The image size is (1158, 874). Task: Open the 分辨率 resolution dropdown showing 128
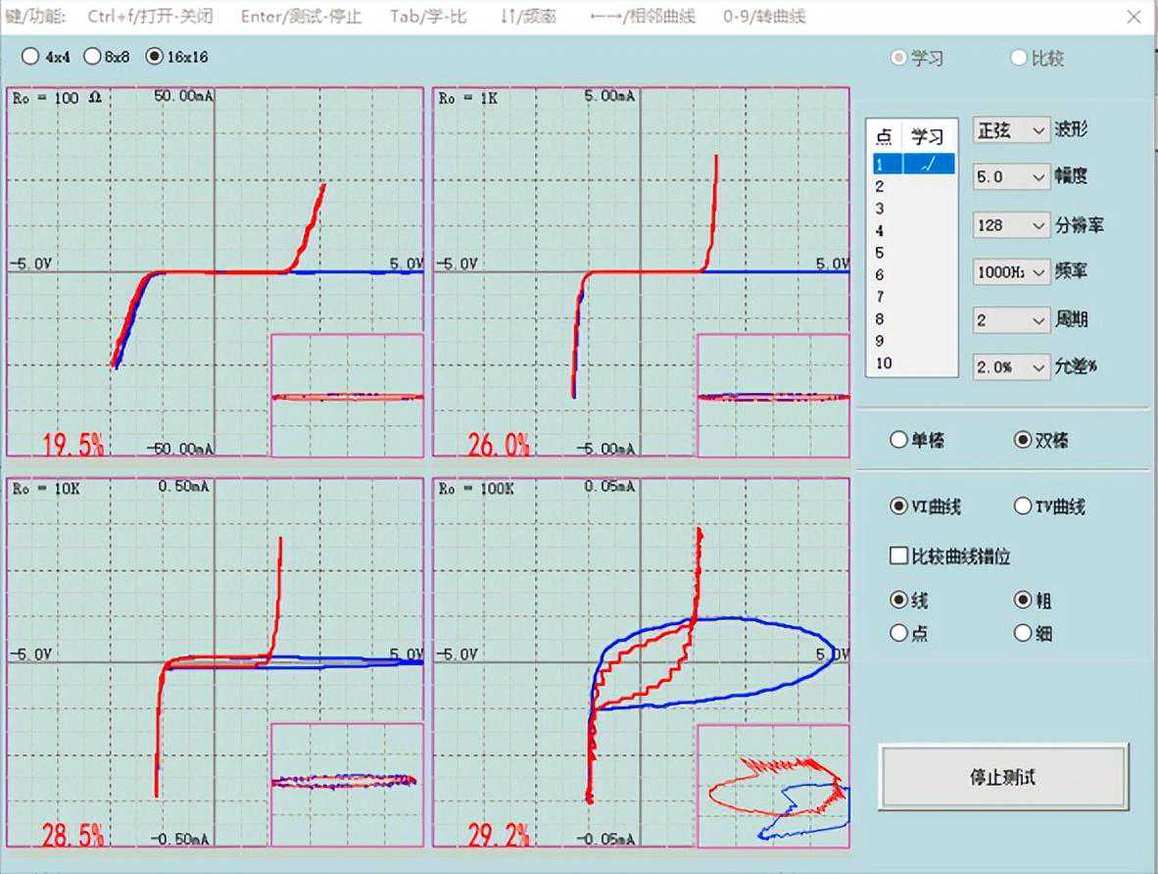point(1010,225)
